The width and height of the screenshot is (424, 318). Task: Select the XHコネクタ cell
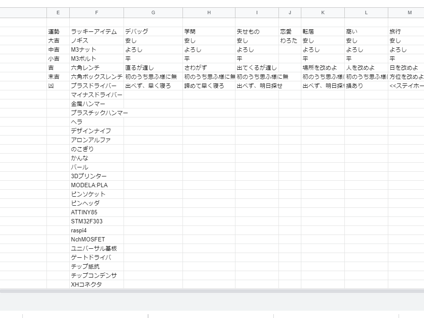click(x=96, y=284)
